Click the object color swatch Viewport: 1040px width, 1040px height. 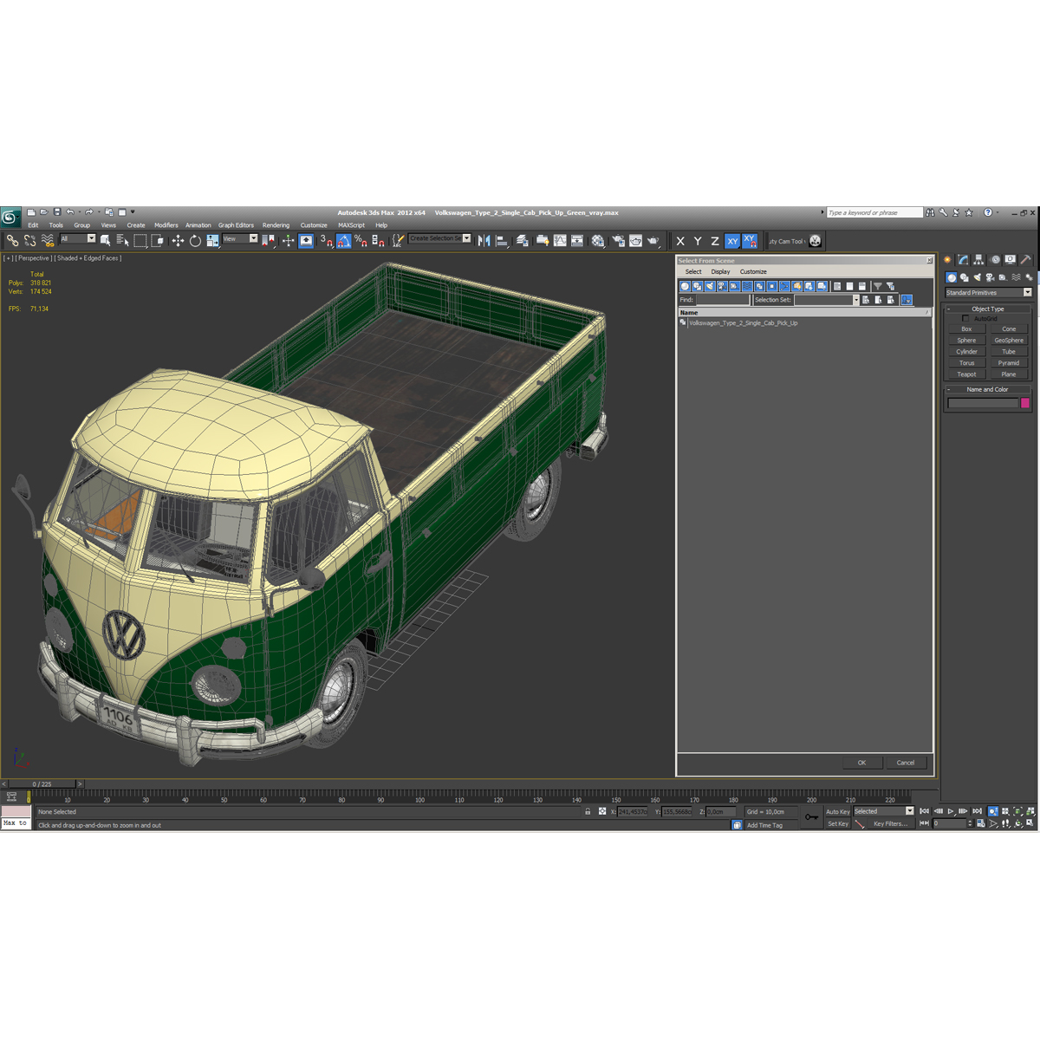click(x=1025, y=403)
